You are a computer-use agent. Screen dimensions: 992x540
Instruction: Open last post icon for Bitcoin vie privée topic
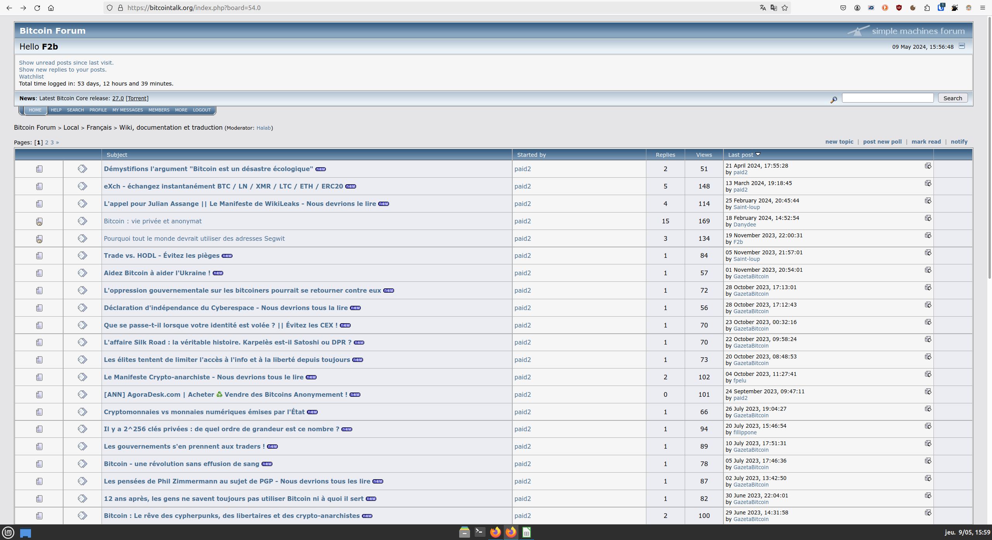coord(928,218)
